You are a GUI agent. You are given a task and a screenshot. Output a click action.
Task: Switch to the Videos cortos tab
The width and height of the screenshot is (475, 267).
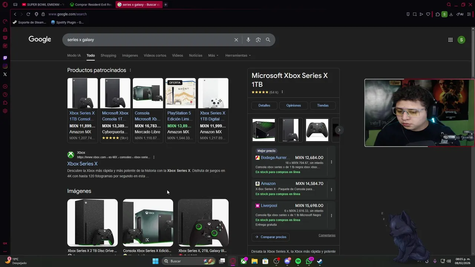pos(155,55)
